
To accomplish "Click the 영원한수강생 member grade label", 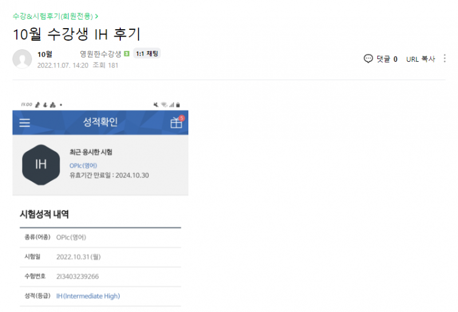I will [x=101, y=54].
